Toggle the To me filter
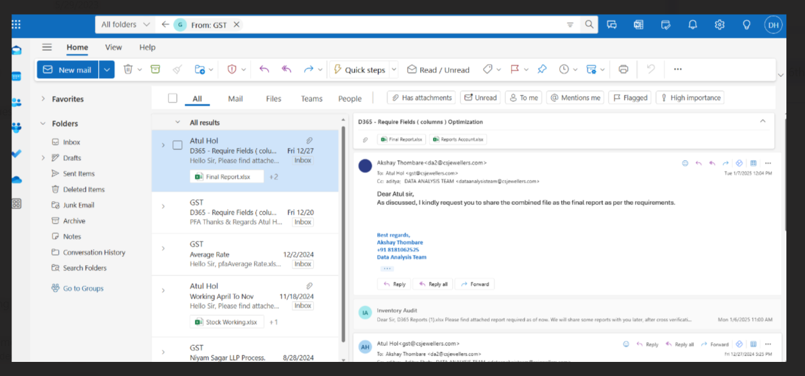This screenshot has height=376, width=805. (x=523, y=98)
